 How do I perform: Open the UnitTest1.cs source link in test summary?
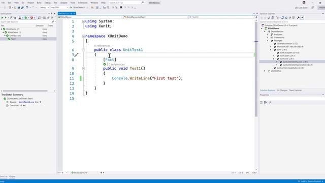tap(26, 102)
